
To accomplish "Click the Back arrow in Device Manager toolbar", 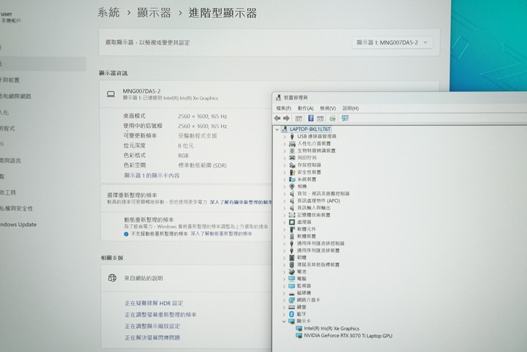I will pyautogui.click(x=277, y=118).
